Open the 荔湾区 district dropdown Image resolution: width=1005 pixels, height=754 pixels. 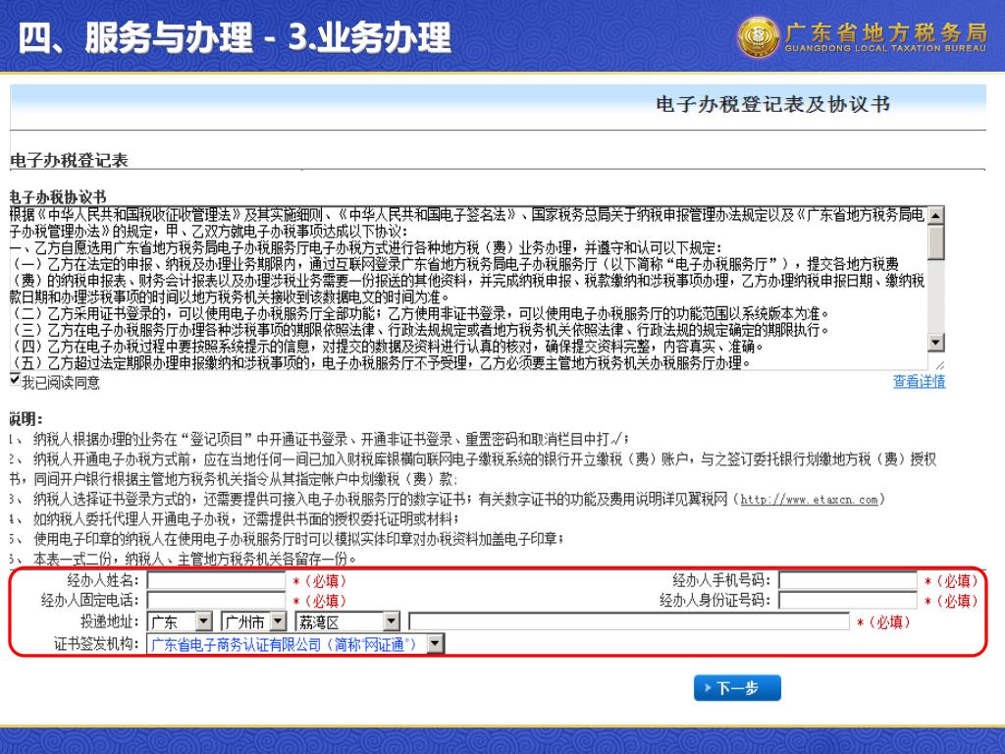point(347,621)
